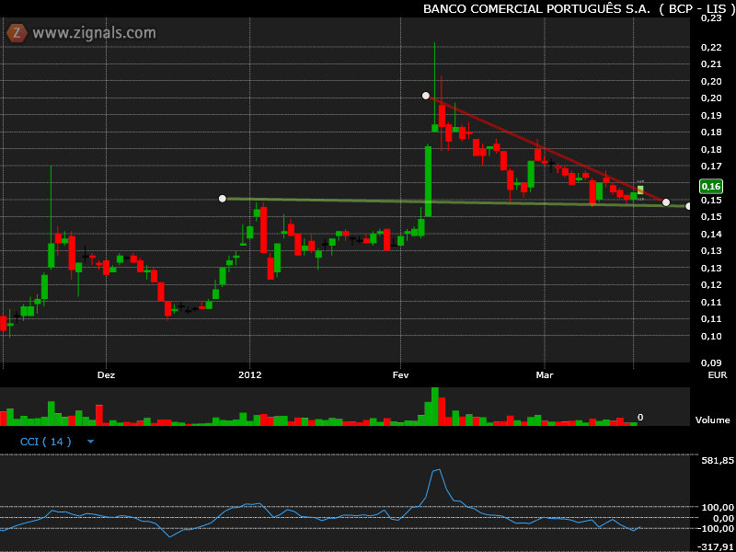The width and height of the screenshot is (736, 552).
Task: Click the Volume panel label
Action: point(712,420)
